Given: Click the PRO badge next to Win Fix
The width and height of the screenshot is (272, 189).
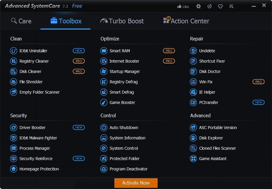Looking at the screenshot, I should (x=258, y=82).
